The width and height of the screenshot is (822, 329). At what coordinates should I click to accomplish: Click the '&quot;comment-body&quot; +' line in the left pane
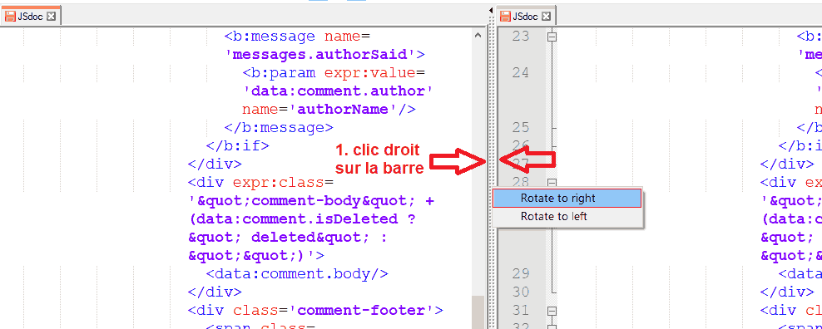[311, 201]
